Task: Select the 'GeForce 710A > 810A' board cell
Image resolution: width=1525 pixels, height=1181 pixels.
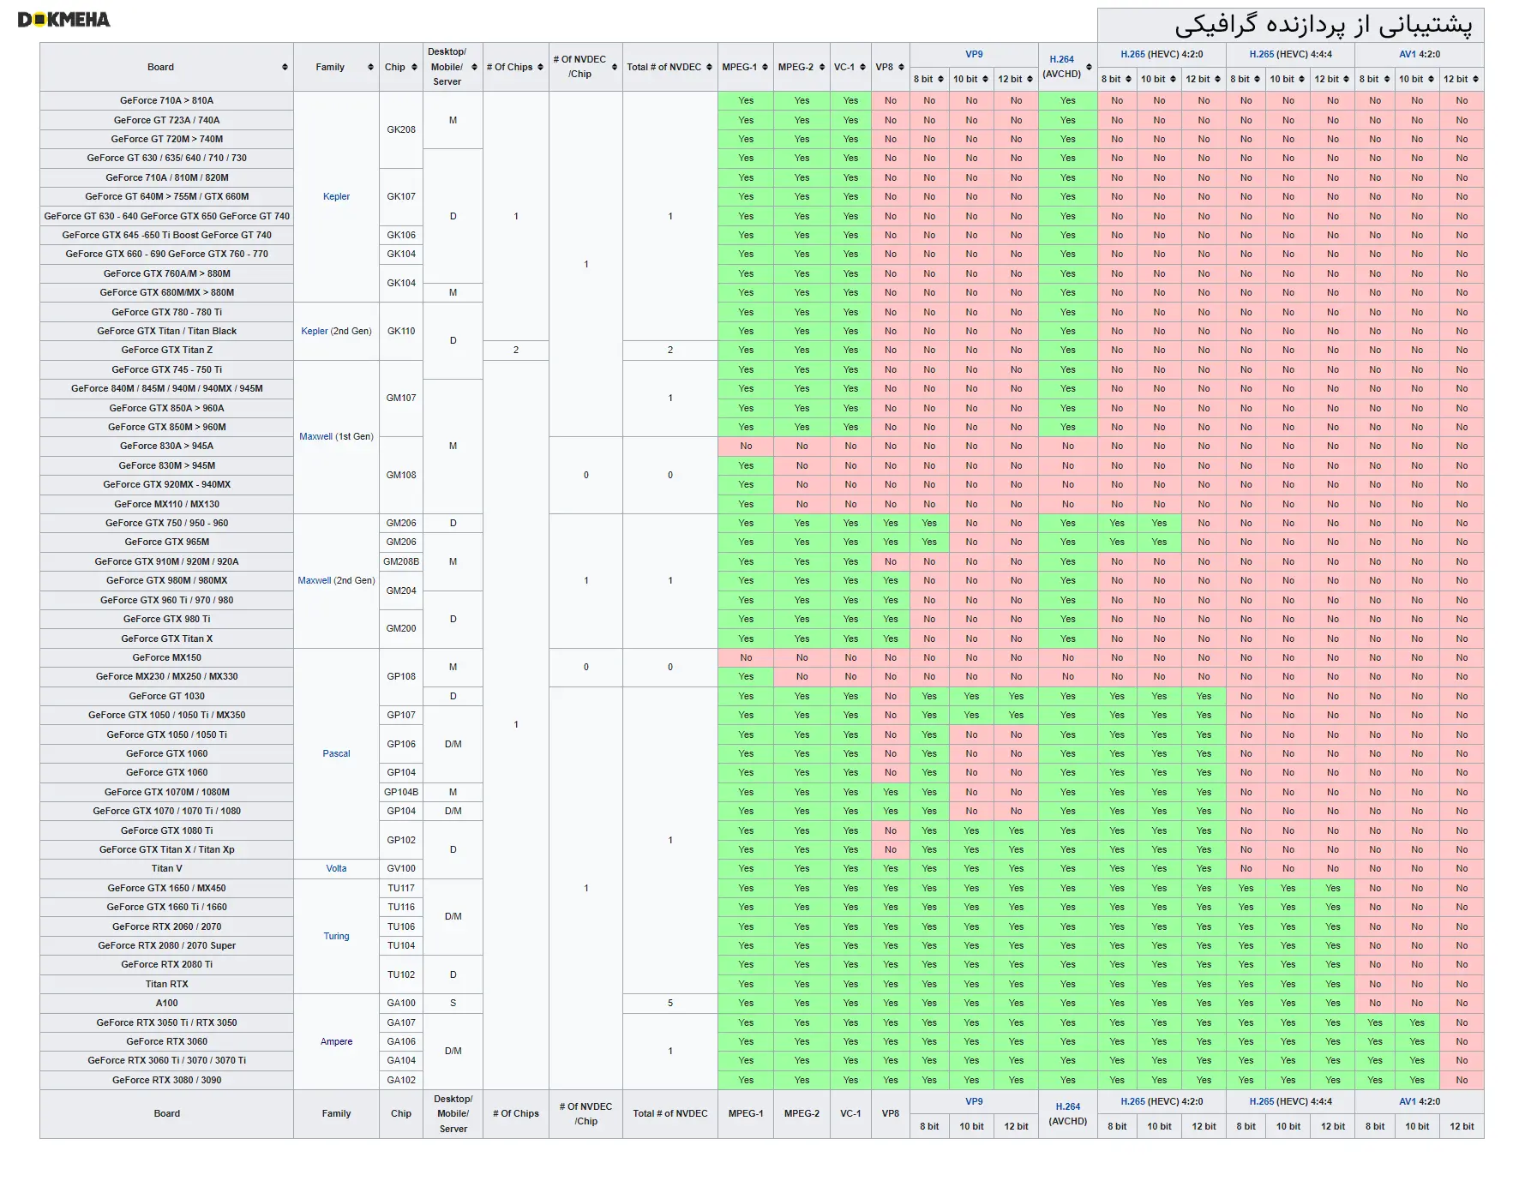Action: click(166, 100)
